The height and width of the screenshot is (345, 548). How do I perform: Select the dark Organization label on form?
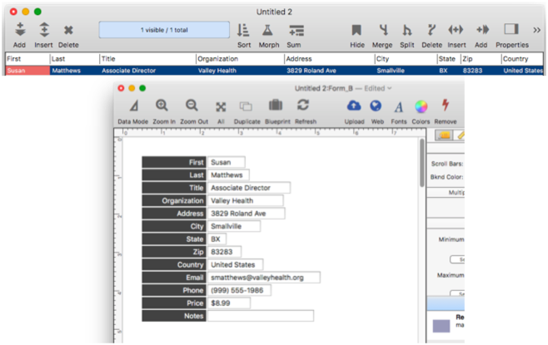174,200
